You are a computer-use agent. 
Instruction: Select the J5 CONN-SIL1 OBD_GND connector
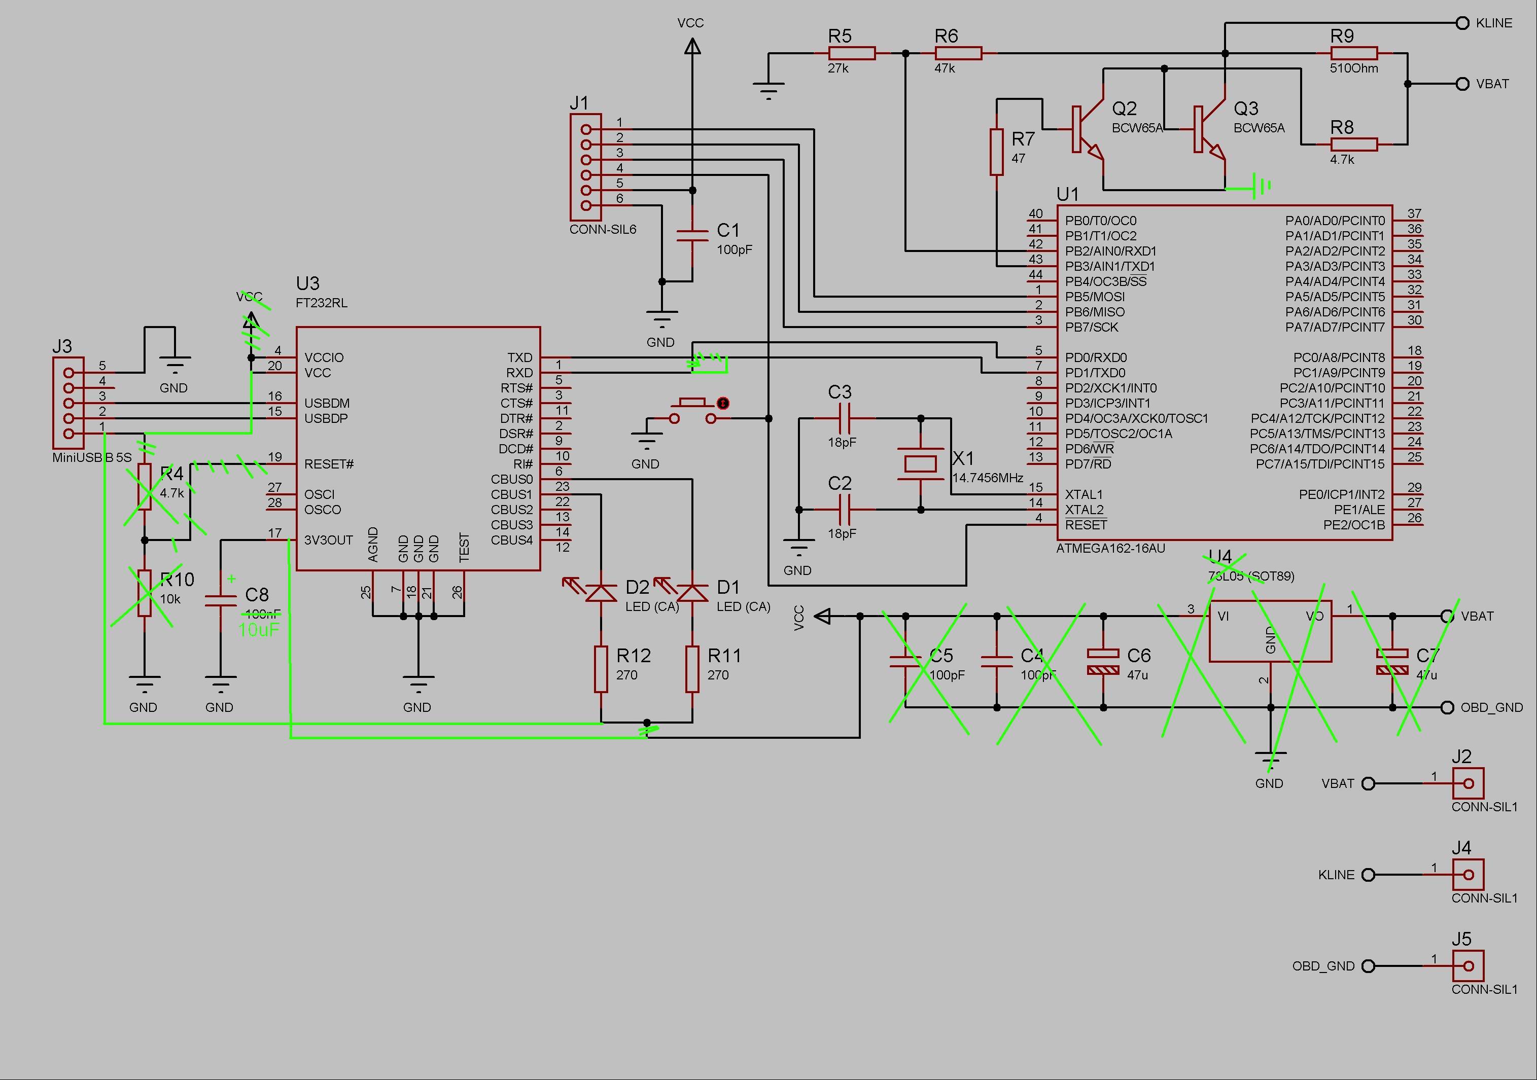pyautogui.click(x=1468, y=966)
